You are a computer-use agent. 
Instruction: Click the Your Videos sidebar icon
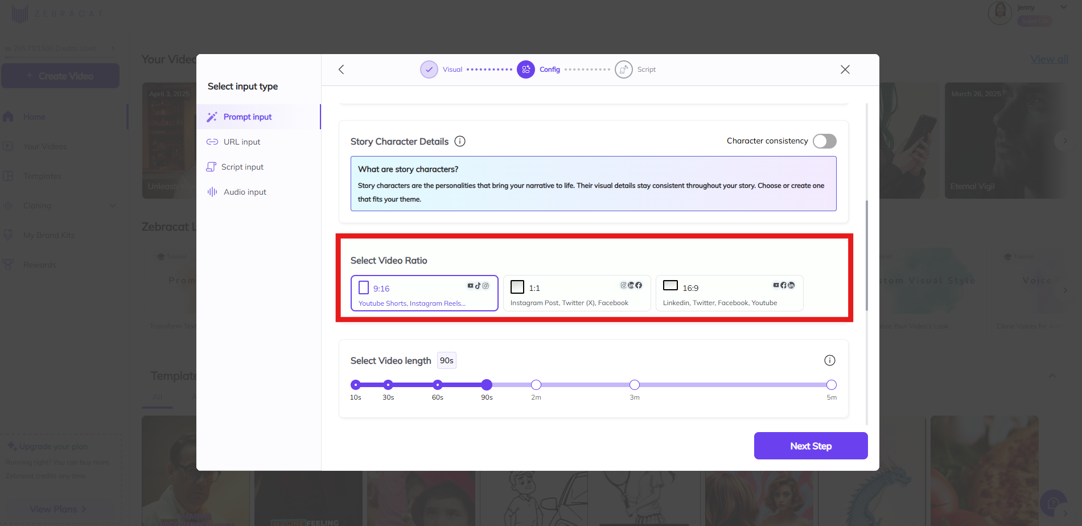[8, 146]
